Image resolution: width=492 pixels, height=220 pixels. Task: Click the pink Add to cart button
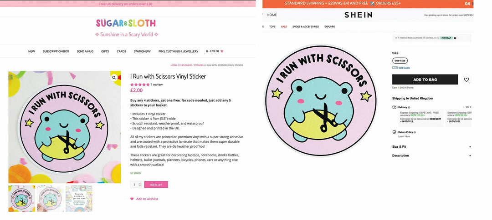[x=156, y=185]
